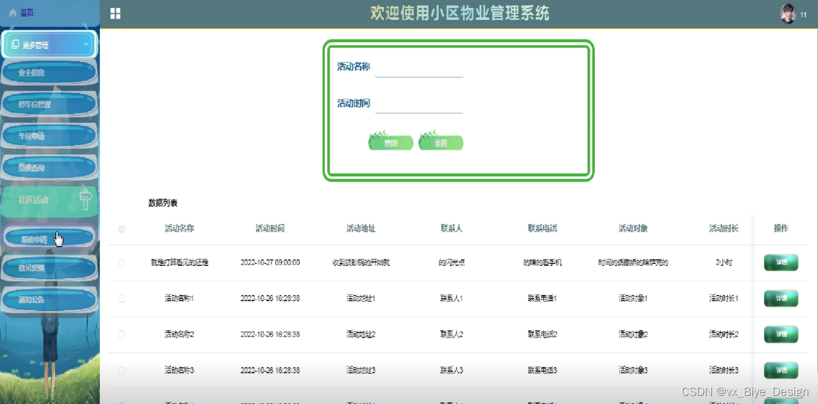Open 缴费查询 menu item

click(x=50, y=168)
